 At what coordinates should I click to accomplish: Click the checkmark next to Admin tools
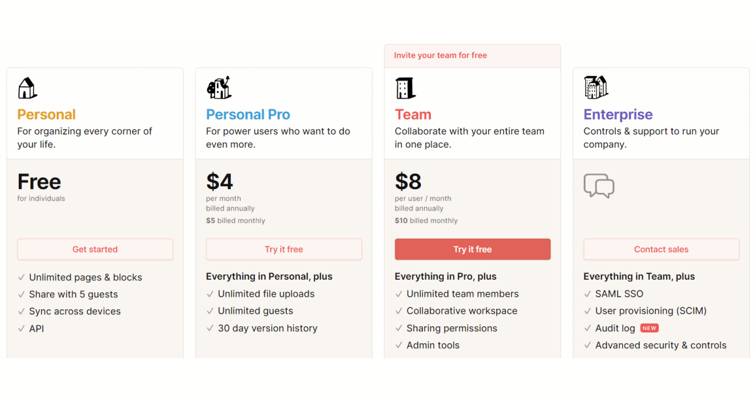pyautogui.click(x=399, y=345)
